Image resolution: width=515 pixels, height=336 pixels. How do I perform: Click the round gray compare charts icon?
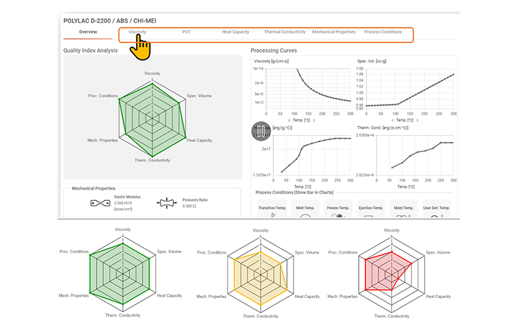click(x=261, y=130)
